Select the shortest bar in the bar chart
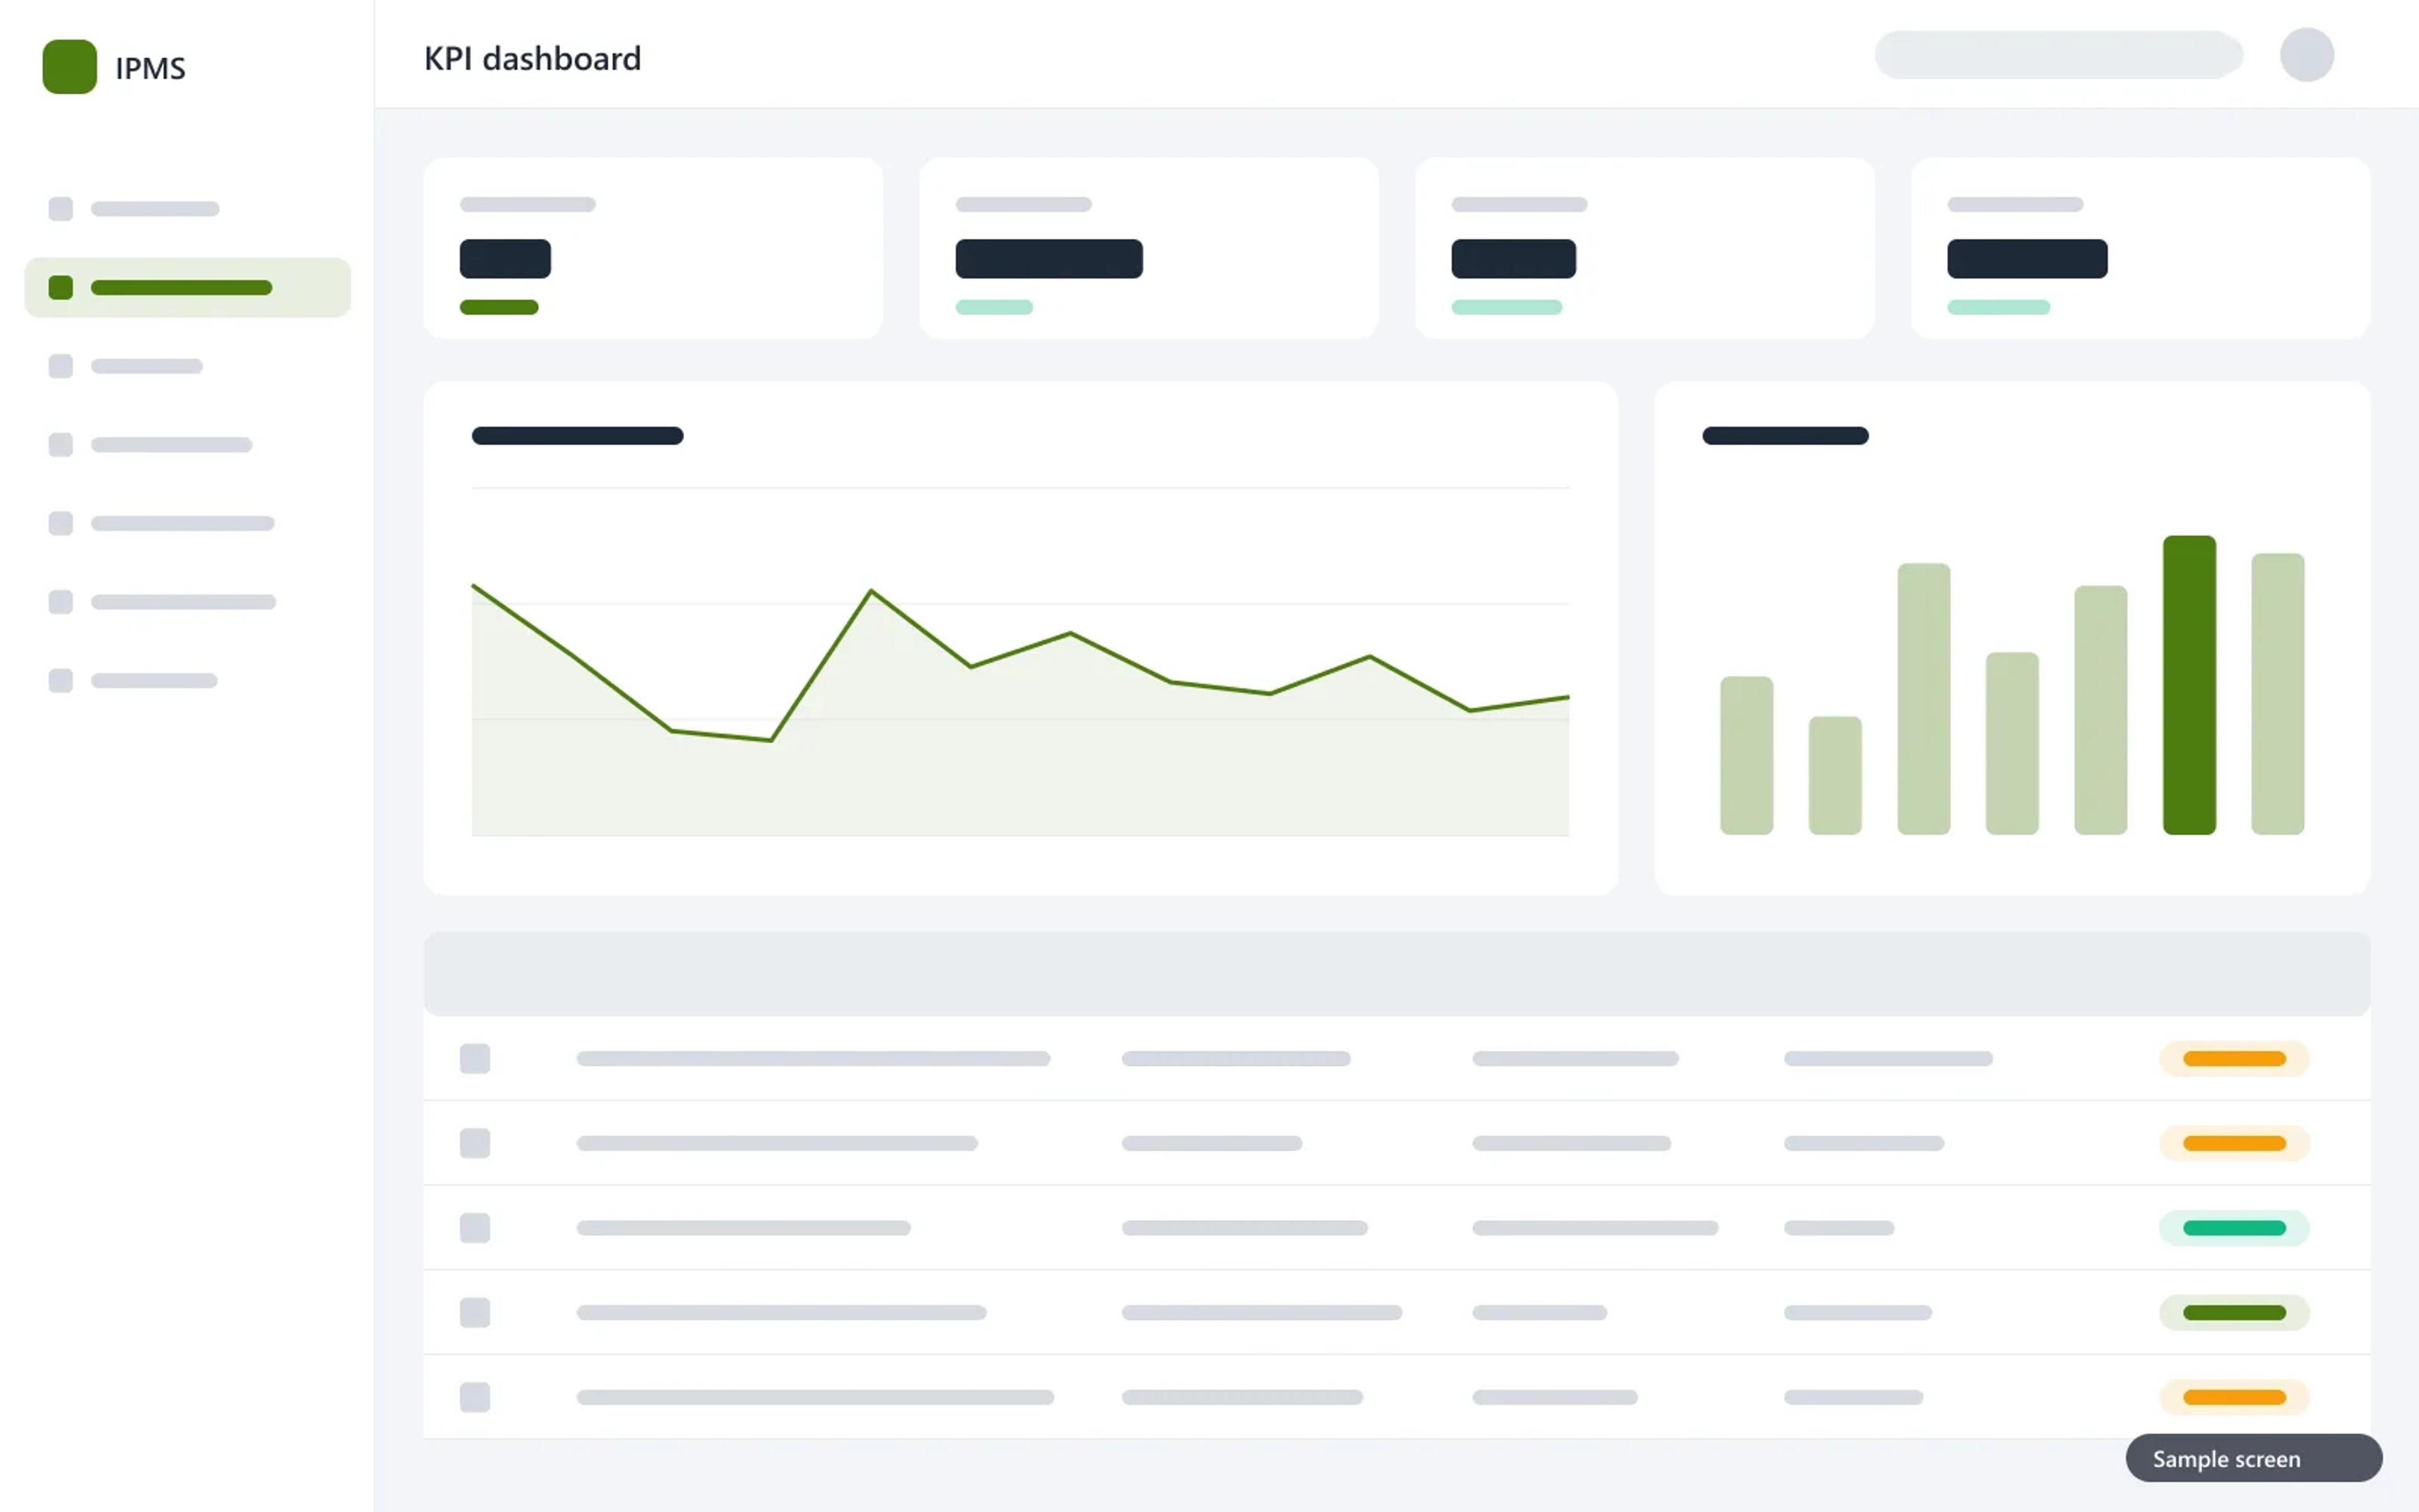This screenshot has width=2419, height=1512. point(1835,775)
